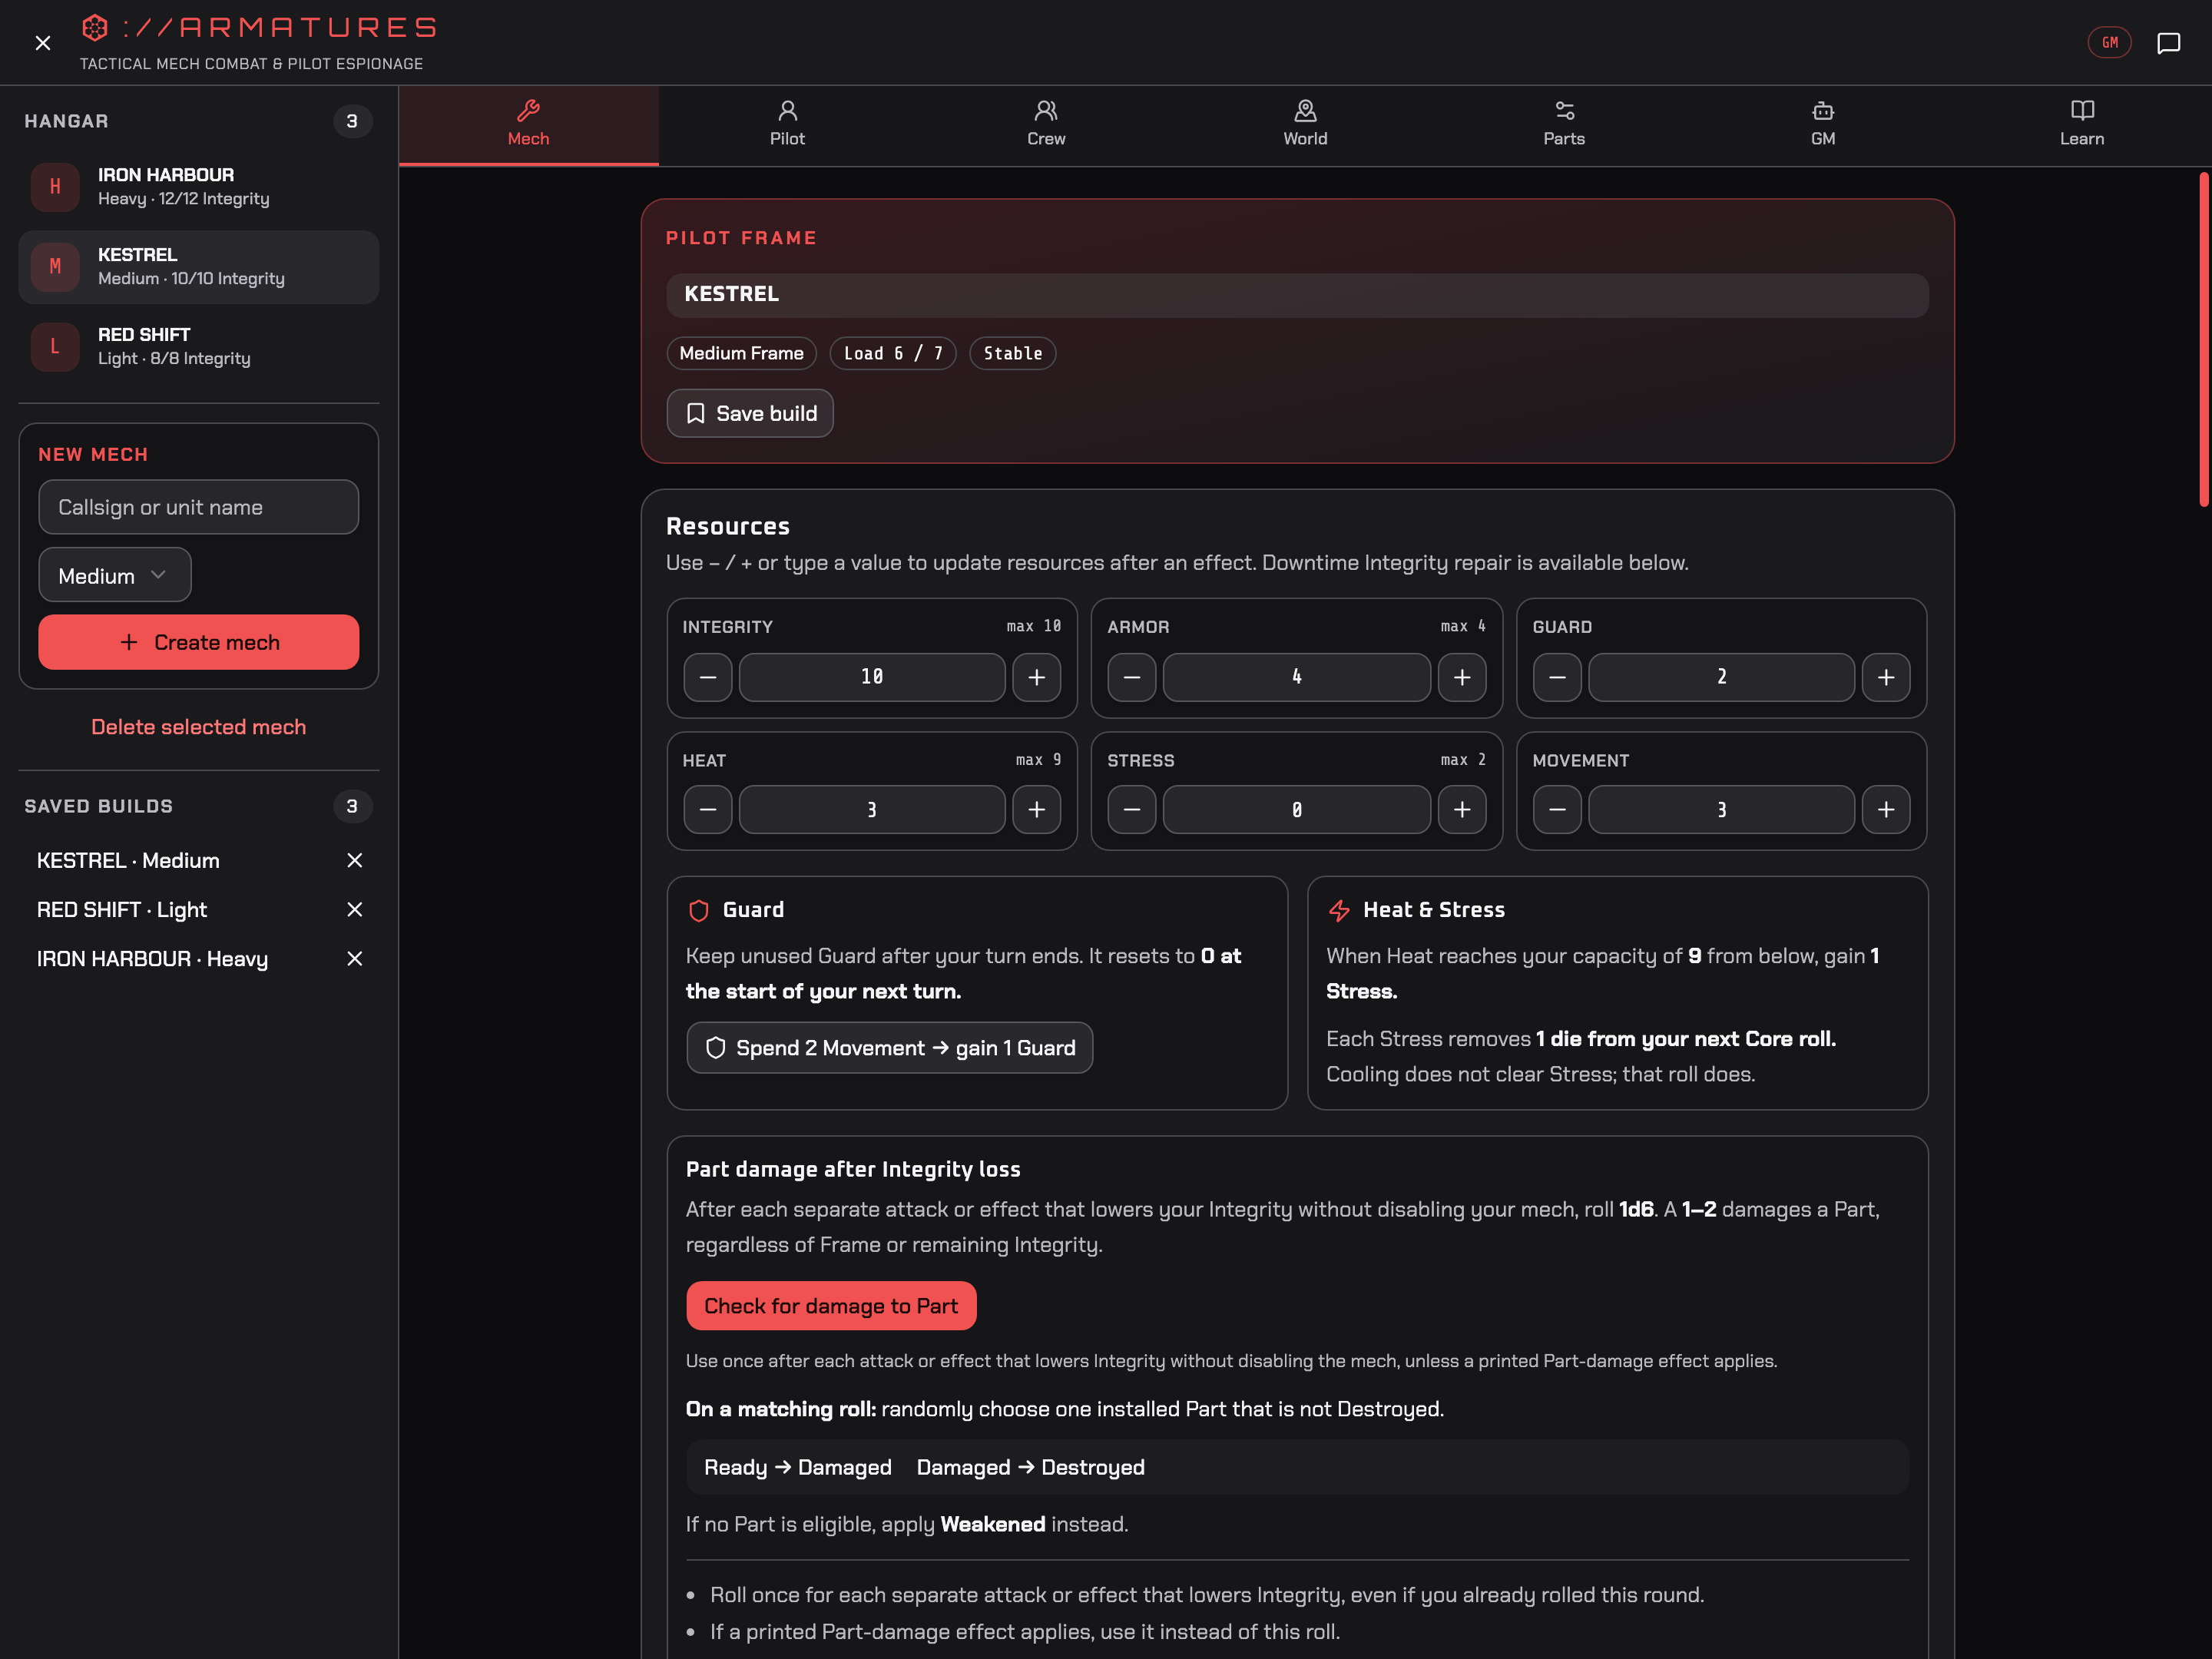
Task: Click the Heat value input field
Action: (x=872, y=809)
